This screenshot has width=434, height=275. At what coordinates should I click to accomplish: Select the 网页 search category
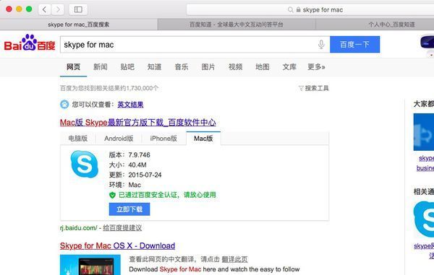(x=73, y=67)
